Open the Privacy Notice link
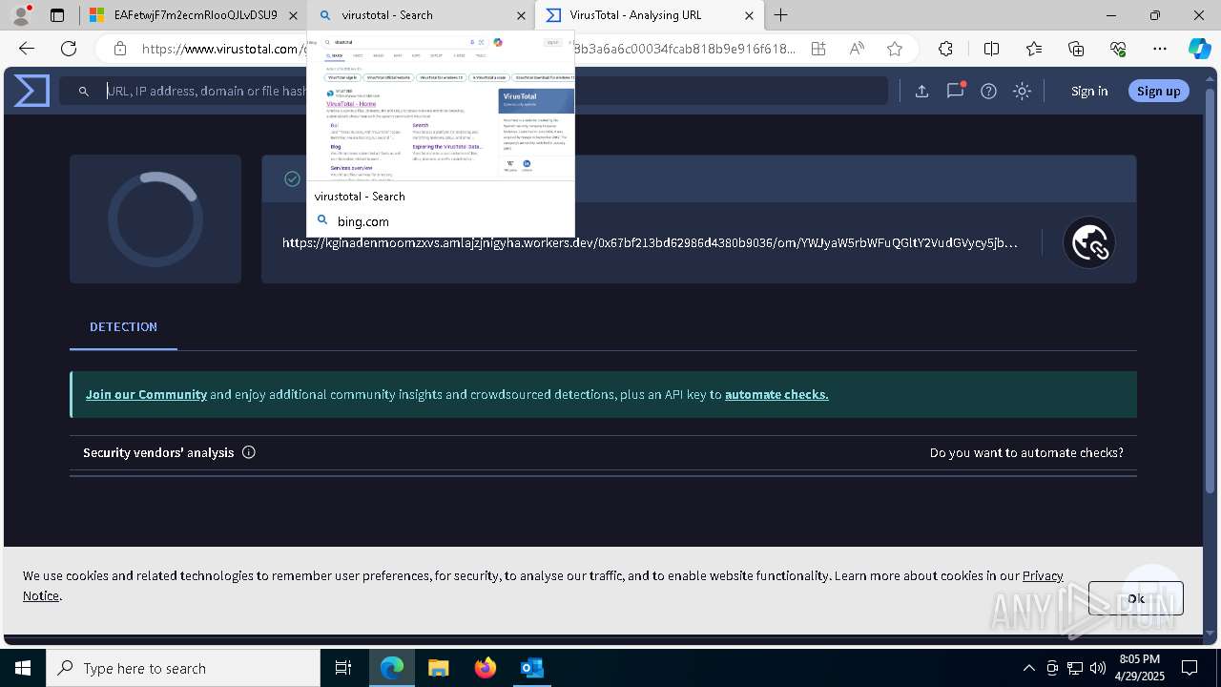The image size is (1221, 687). (x=1042, y=575)
